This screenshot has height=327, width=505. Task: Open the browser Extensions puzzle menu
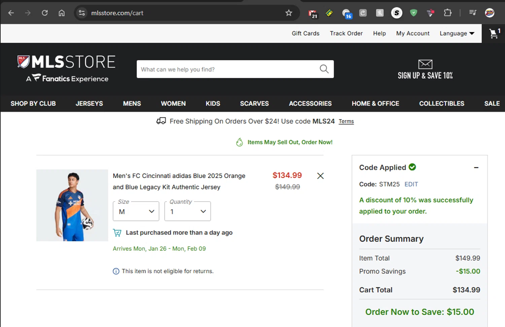tap(447, 13)
